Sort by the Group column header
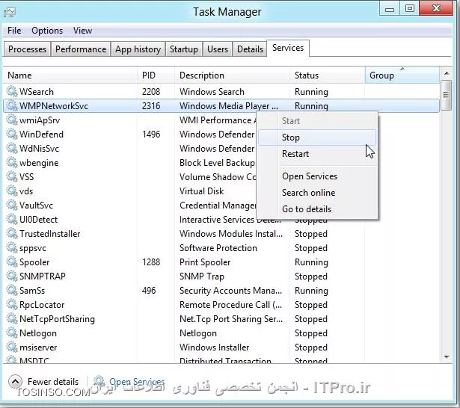Screen dimensions: 460x408 pyautogui.click(x=402, y=75)
